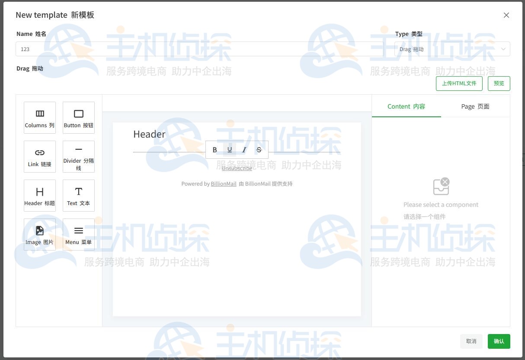
Task: Toggle italic formatting
Action: coord(244,149)
